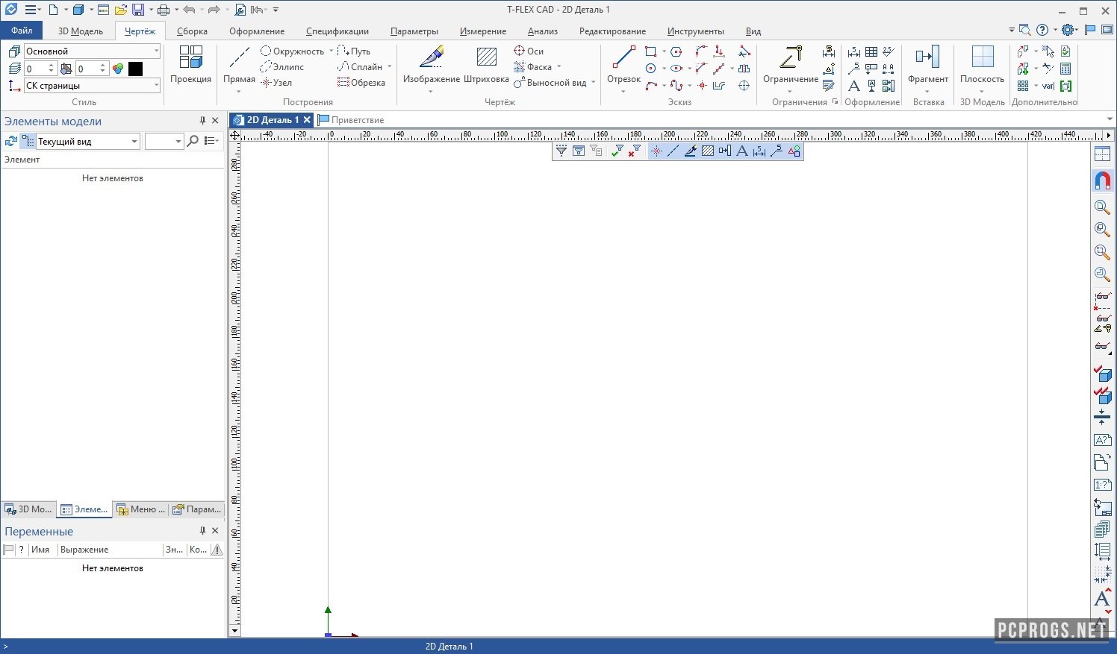Select the Путь path tool

point(354,51)
